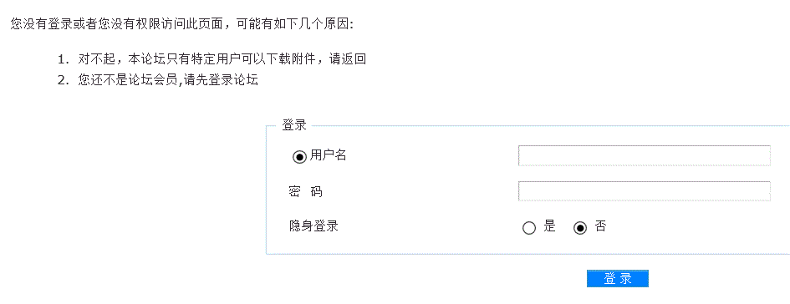790x304 pixels.
Task: Click 请返回 text in reason one
Action: (348, 59)
